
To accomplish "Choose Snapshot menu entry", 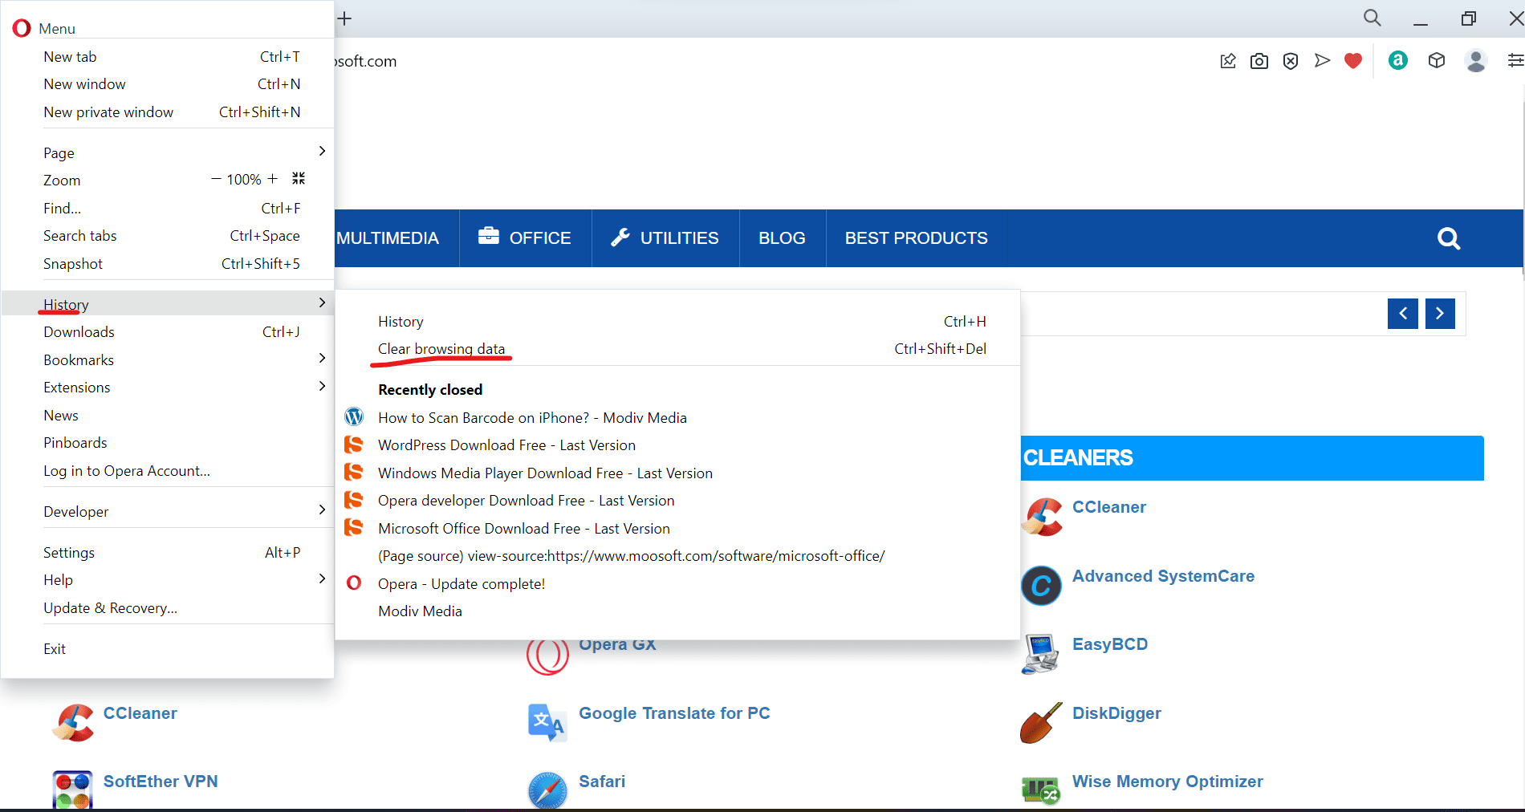I will [x=168, y=264].
